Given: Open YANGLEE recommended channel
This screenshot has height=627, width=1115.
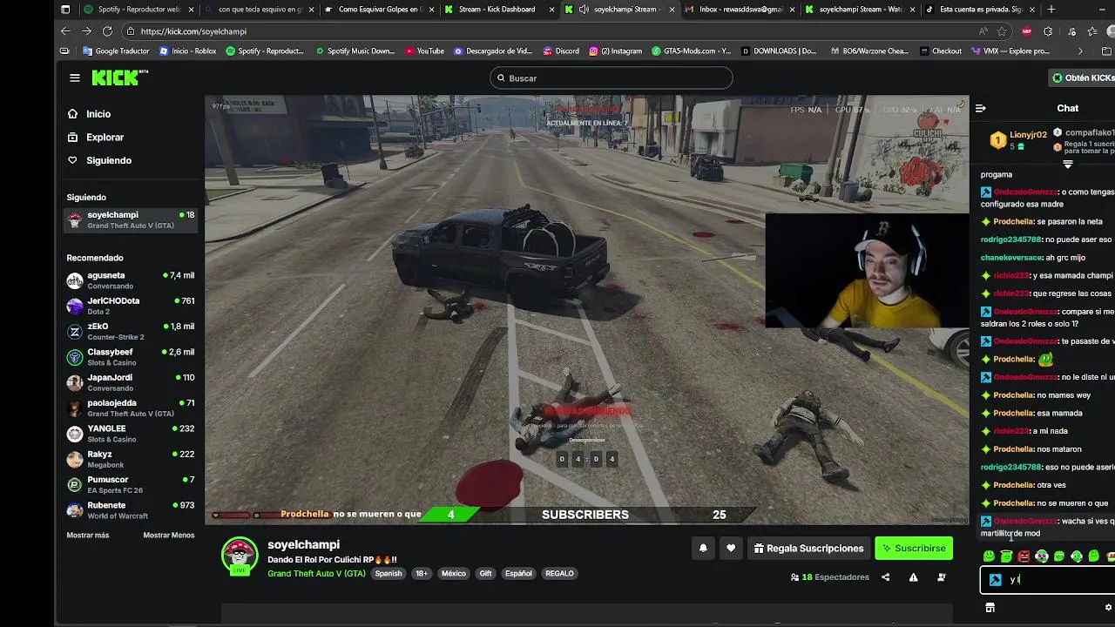Looking at the screenshot, I should [131, 434].
